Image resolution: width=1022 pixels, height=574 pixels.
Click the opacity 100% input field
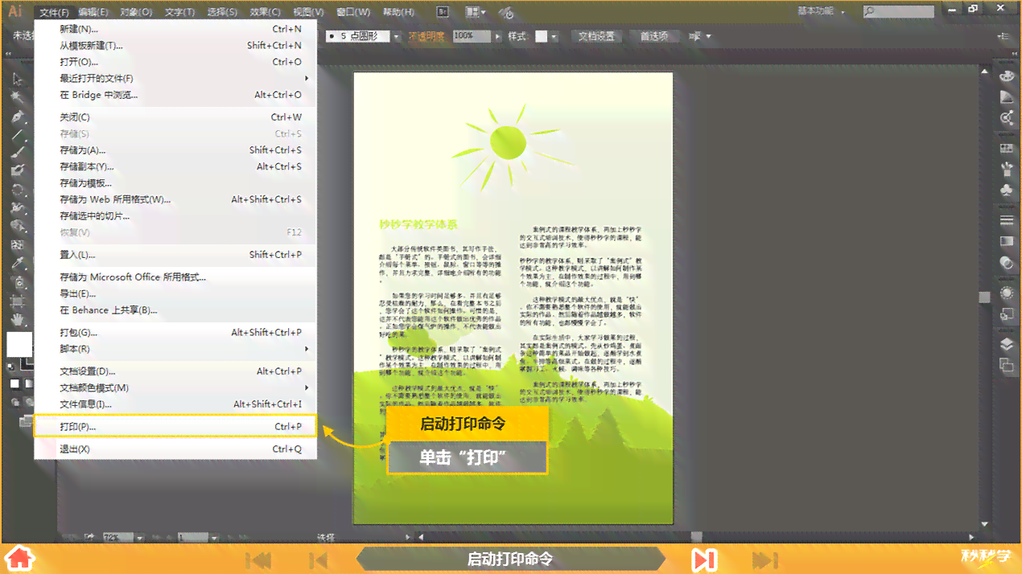[472, 36]
